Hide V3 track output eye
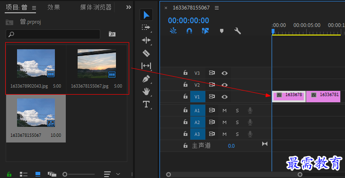 click(x=224, y=73)
